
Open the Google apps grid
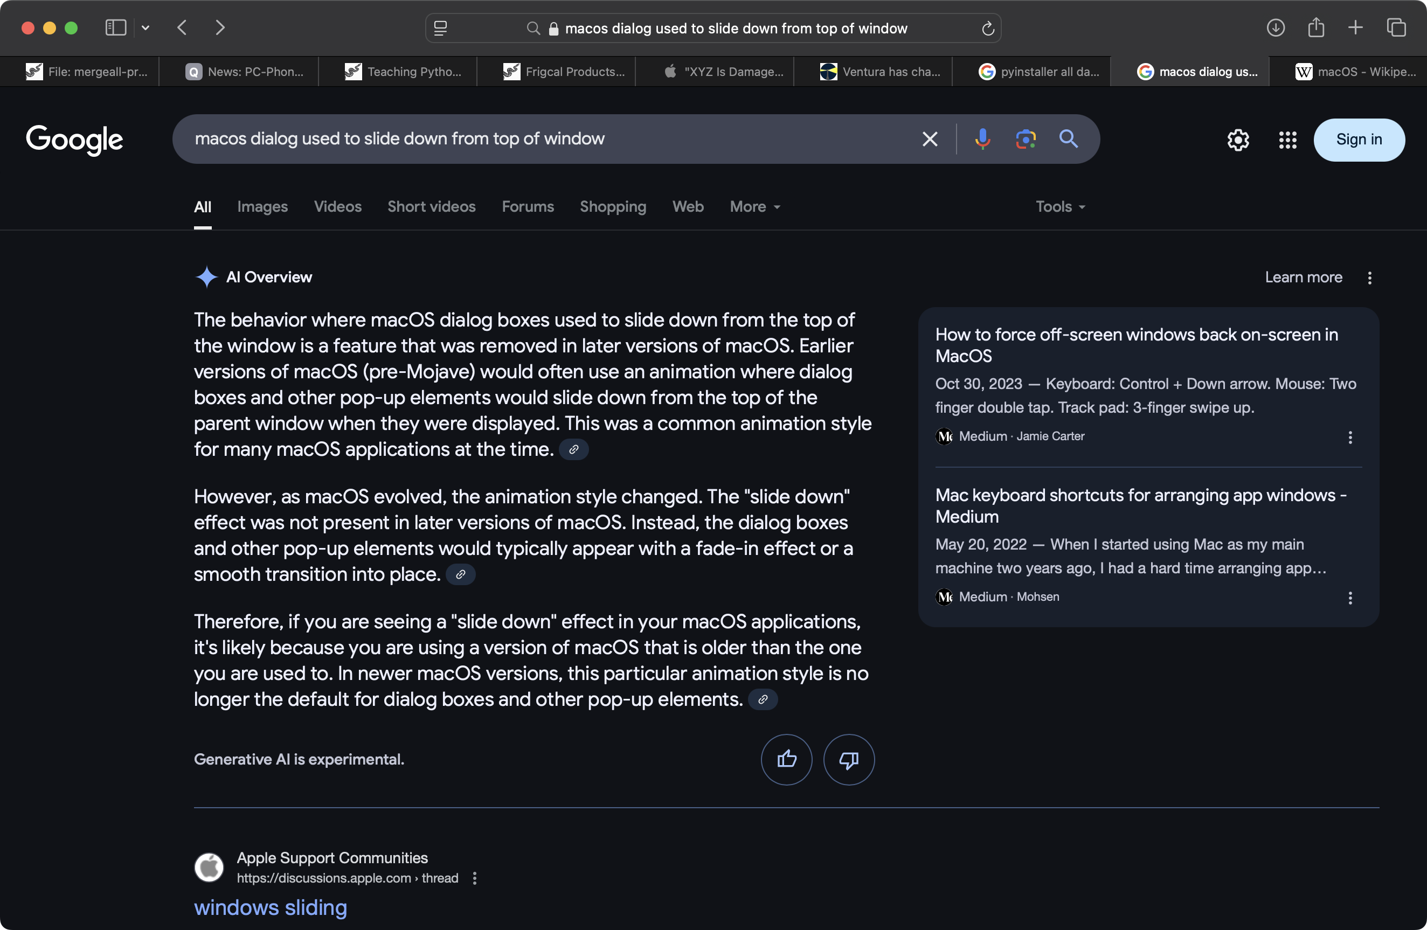point(1287,140)
